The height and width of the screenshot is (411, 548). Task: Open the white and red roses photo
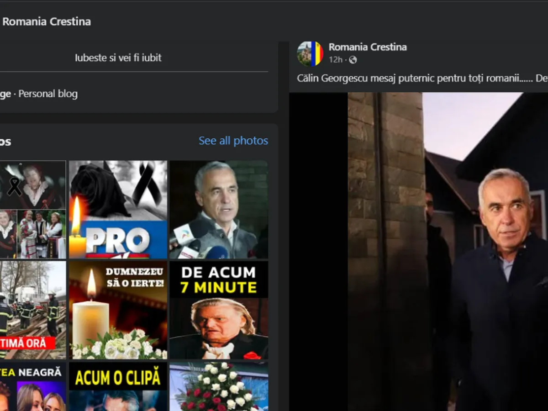(x=219, y=387)
